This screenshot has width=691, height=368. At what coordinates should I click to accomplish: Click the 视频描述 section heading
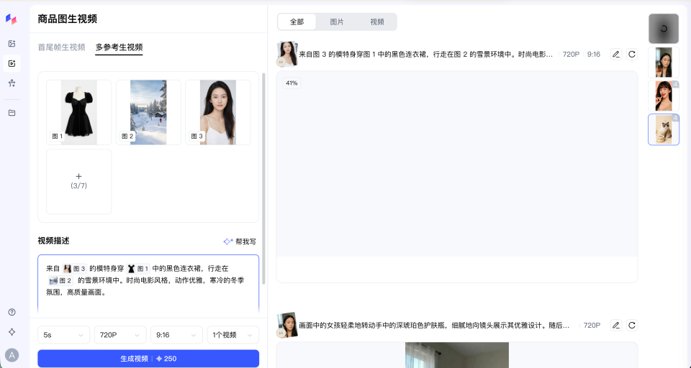point(53,241)
